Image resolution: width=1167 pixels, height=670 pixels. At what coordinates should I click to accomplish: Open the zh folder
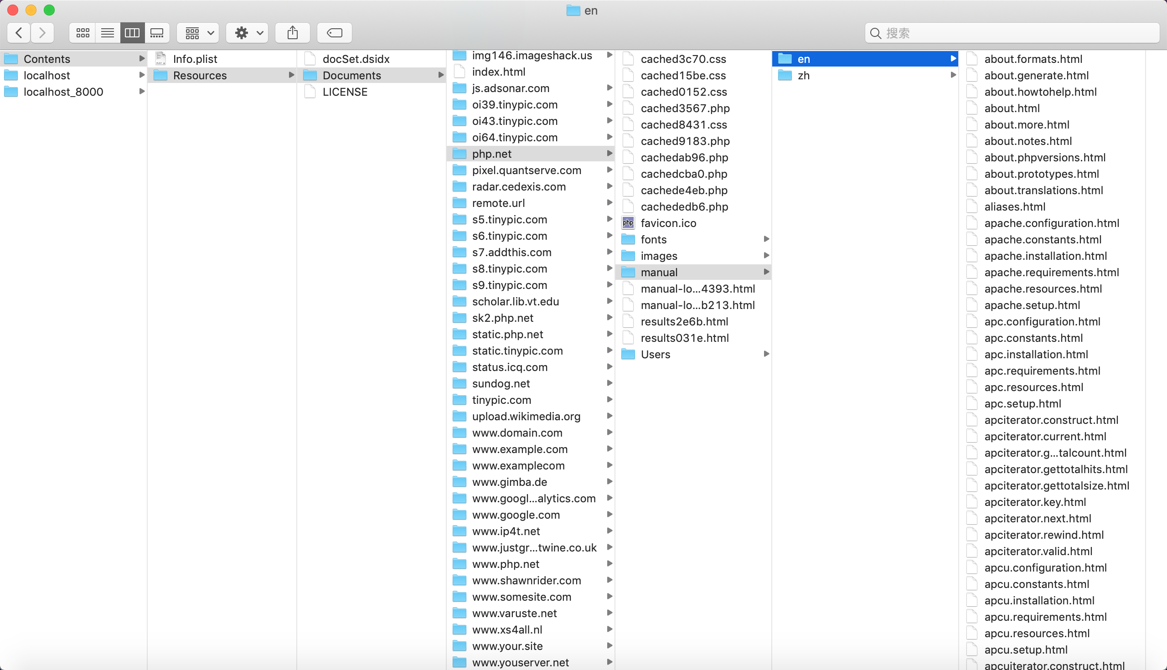point(804,76)
